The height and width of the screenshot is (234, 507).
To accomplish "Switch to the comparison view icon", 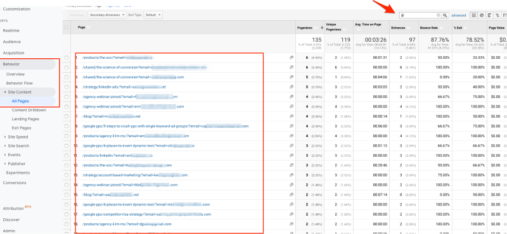I will point(497,15).
